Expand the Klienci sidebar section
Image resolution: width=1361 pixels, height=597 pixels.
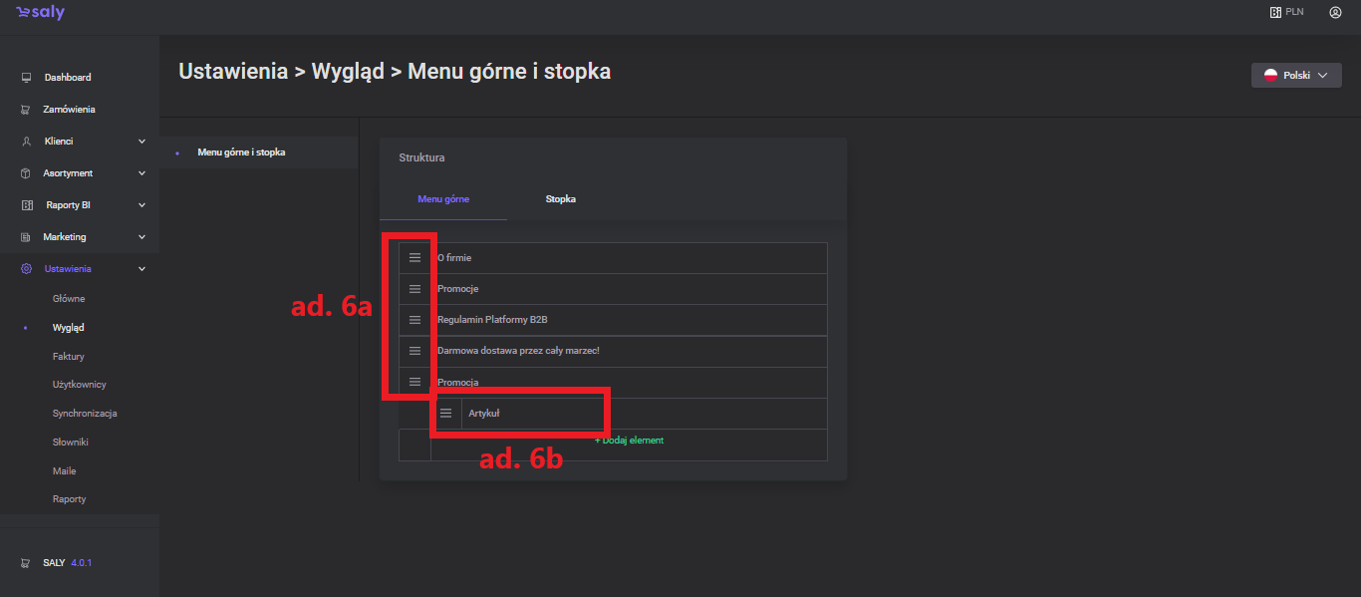point(141,142)
